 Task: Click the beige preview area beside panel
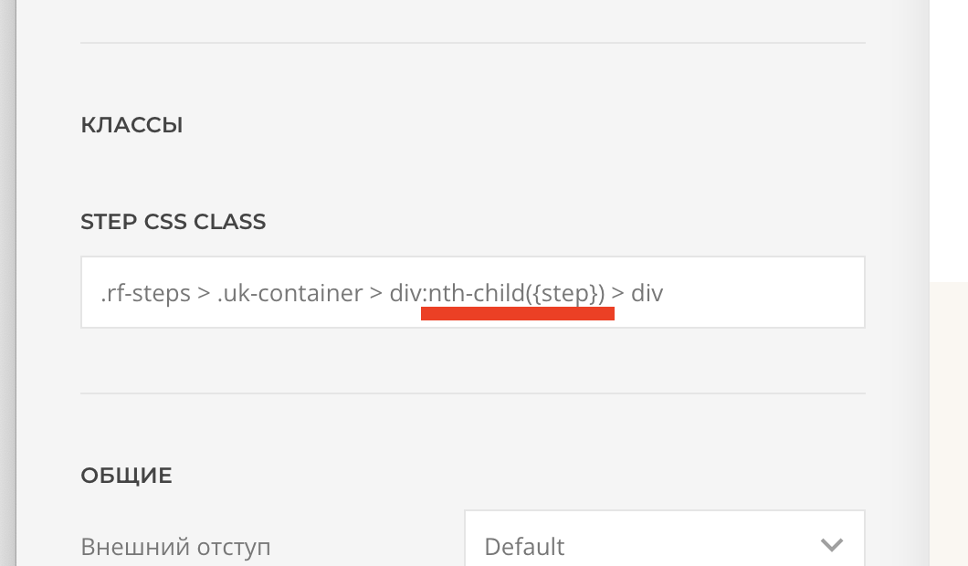coord(949,420)
